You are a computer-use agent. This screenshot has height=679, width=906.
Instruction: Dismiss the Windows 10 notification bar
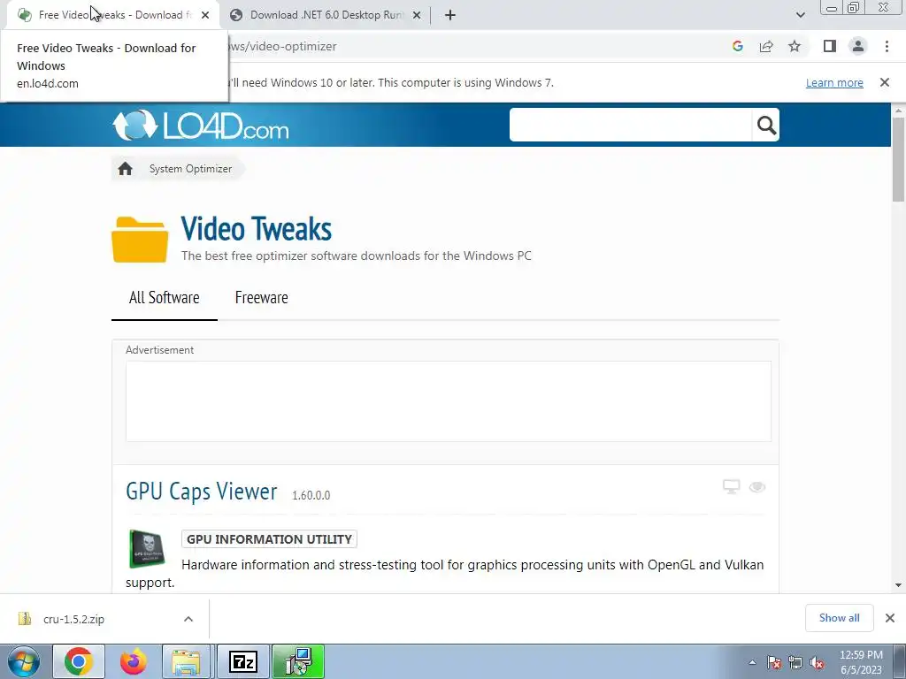[x=885, y=82]
